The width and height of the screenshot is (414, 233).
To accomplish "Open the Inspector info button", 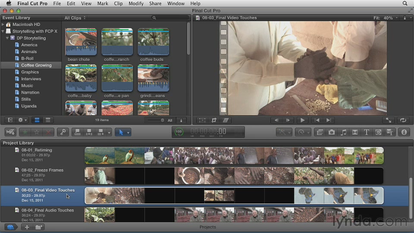I will pyautogui.click(x=404, y=132).
